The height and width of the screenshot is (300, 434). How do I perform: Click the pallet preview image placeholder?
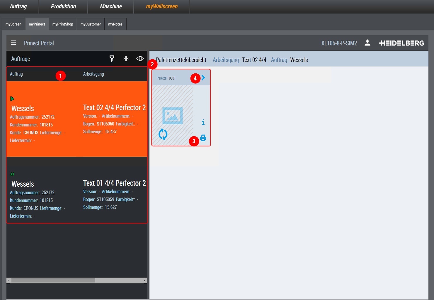(173, 116)
